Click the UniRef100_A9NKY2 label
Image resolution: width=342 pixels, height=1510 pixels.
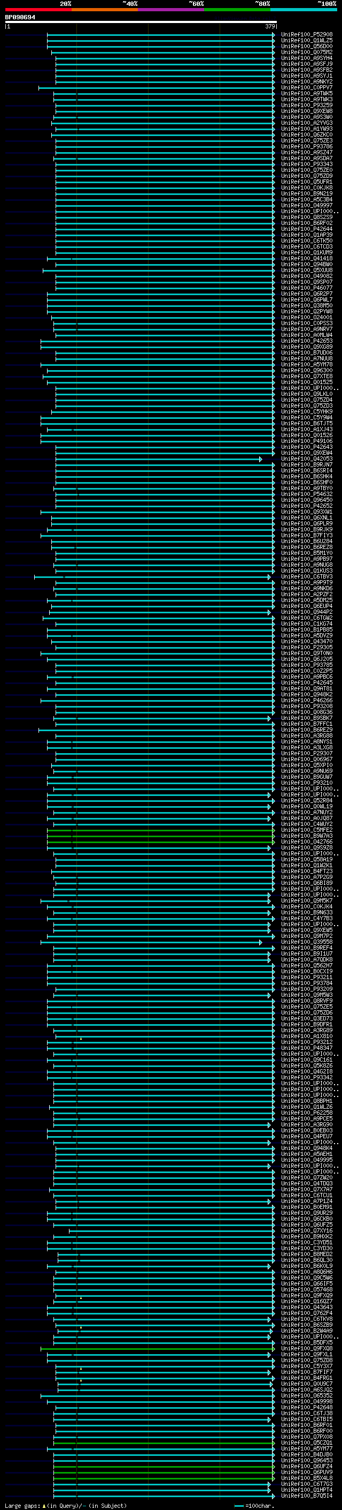(x=306, y=81)
